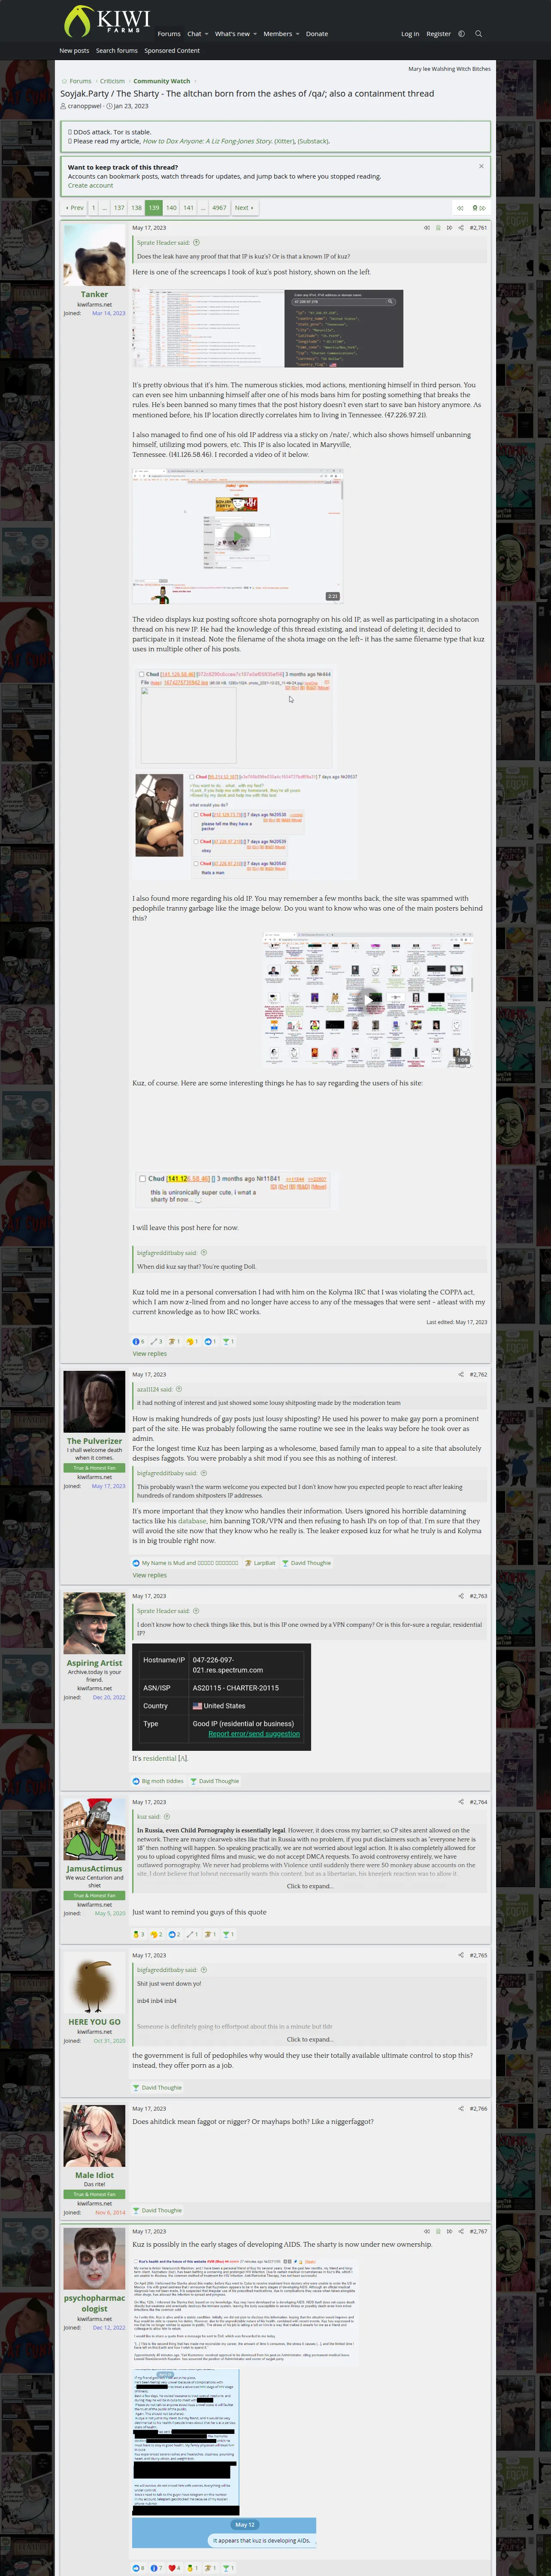Open the page-jump ellipsis after page 1
The width and height of the screenshot is (551, 2576).
click(x=105, y=208)
